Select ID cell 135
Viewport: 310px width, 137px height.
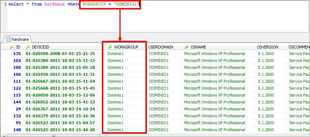(x=17, y=54)
